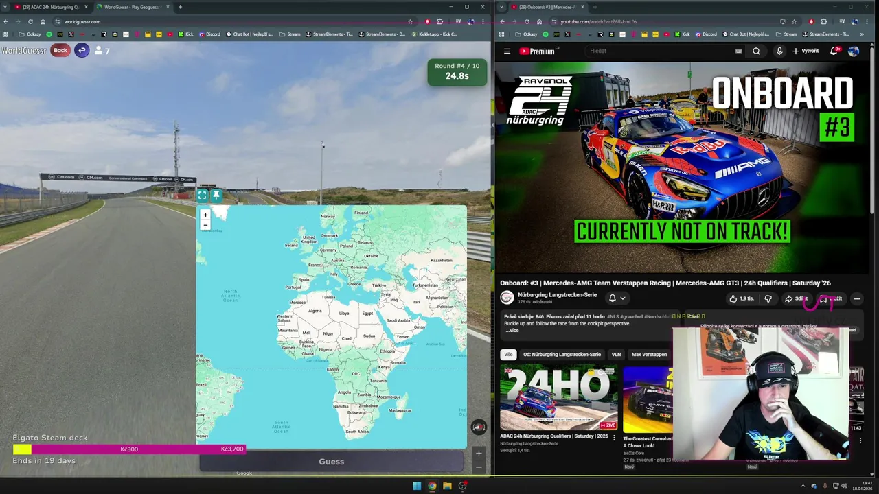Open options for ADAC 24h Qualifiers video
Image resolution: width=879 pixels, height=494 pixels.
[x=614, y=437]
